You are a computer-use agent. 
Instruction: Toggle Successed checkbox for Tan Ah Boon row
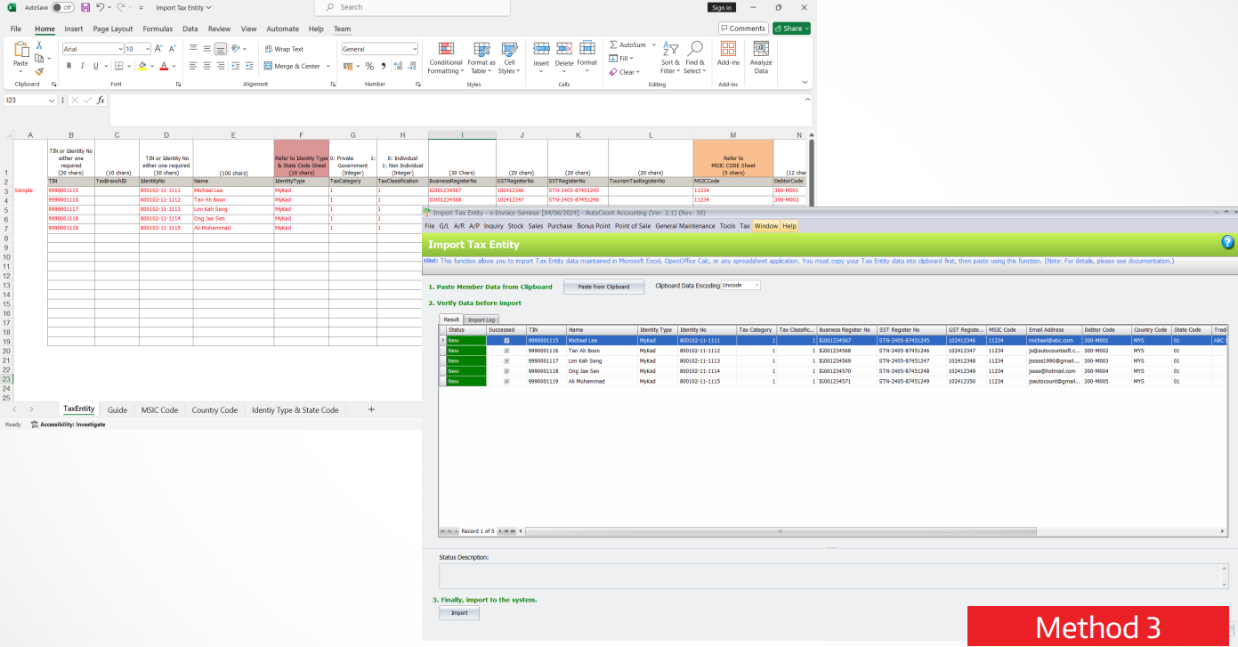pyautogui.click(x=506, y=351)
